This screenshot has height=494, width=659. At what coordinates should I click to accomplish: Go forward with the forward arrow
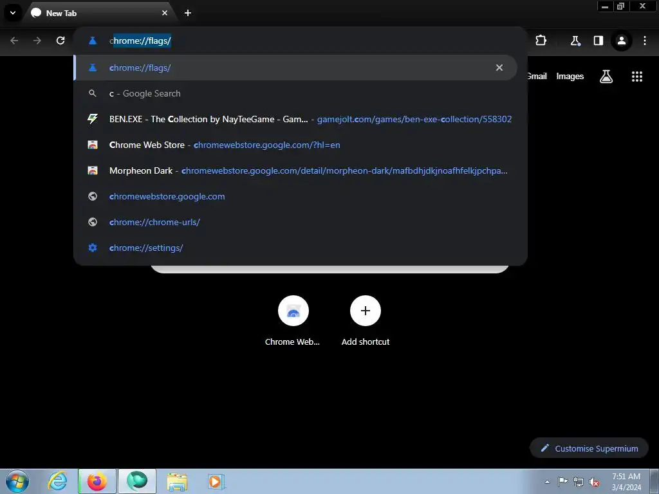(37, 41)
